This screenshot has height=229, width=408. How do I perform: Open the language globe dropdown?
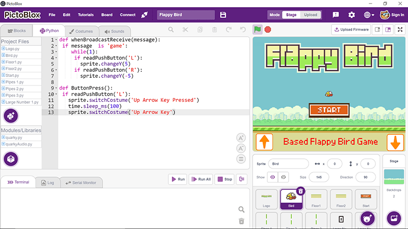pyautogui.click(x=369, y=15)
